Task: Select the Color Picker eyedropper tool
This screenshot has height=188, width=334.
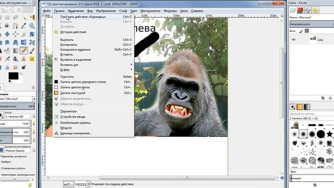Action: pyautogui.click(x=23, y=26)
